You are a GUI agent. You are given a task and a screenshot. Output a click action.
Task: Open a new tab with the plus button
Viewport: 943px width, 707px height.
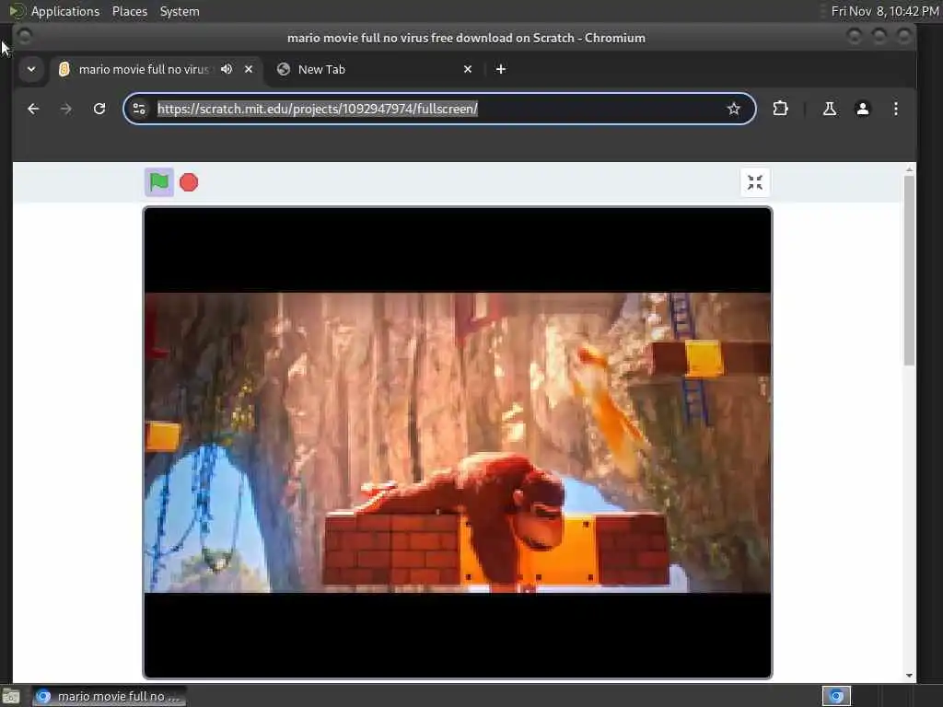click(500, 69)
